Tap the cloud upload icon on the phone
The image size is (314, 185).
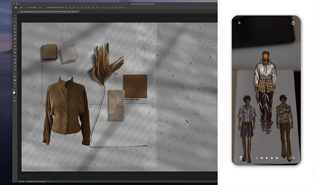pos(292,158)
